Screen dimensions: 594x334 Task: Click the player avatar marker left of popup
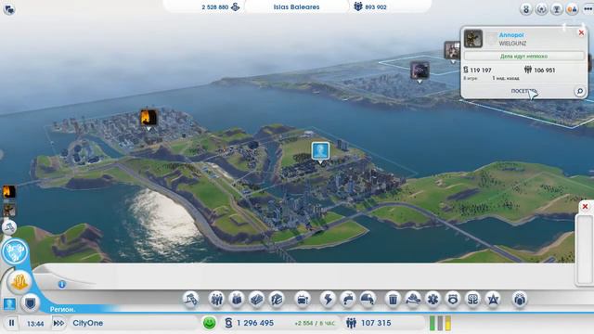coord(452,50)
